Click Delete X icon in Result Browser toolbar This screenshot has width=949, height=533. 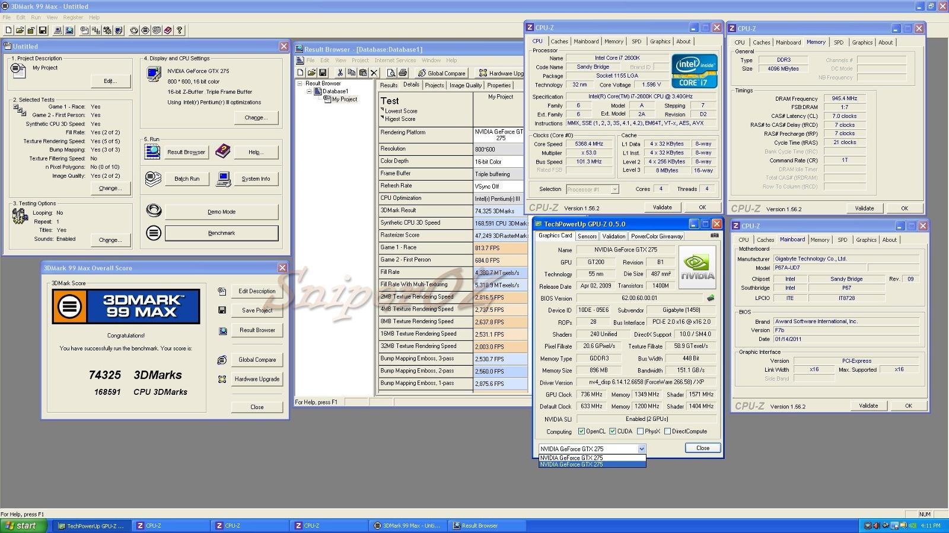[374, 73]
